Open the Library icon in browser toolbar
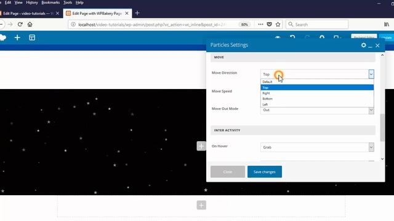Viewport: 394px width, 221px height. coord(387,25)
